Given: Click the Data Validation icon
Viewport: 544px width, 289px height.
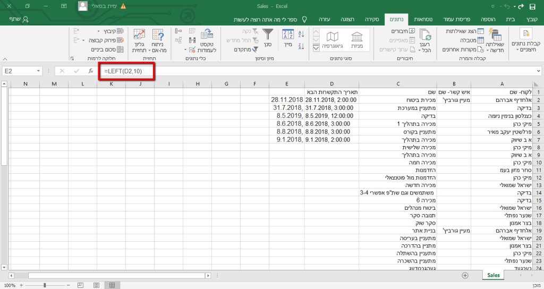Looking at the screenshot, I should click(x=192, y=49).
